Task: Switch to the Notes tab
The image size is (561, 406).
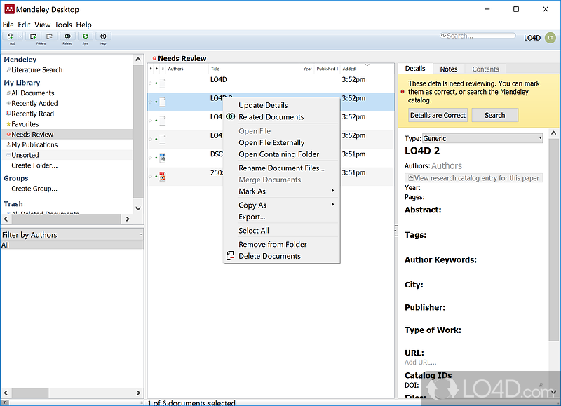Action: coord(449,69)
